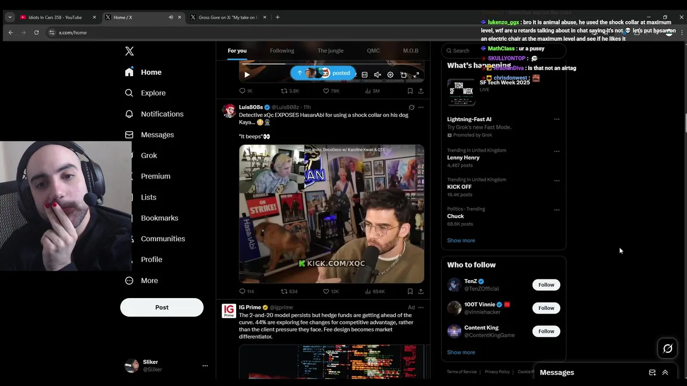The image size is (687, 386).
Task: Enter fullscreen on top video
Action: pyautogui.click(x=416, y=75)
